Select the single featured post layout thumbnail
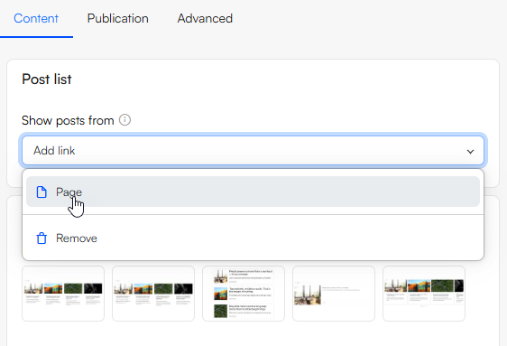Screen dimensions: 507x346 334,294
